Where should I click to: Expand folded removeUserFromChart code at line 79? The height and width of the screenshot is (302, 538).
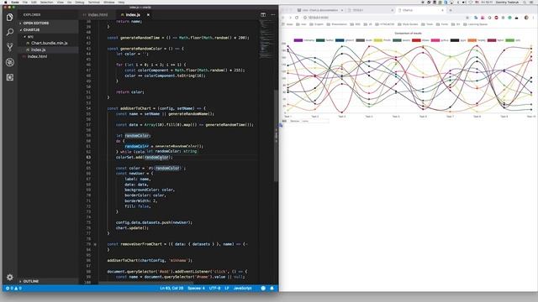pos(95,244)
